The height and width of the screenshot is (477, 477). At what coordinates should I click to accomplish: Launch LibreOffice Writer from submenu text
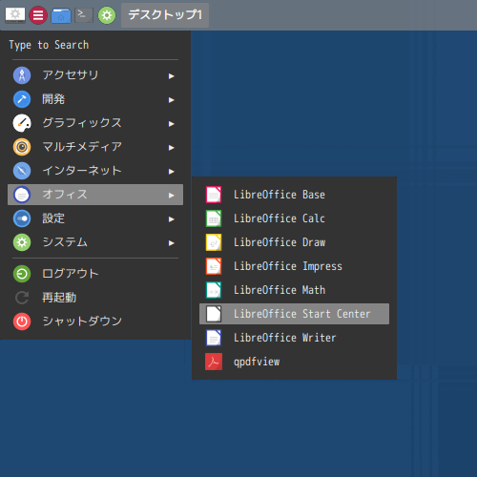click(284, 338)
